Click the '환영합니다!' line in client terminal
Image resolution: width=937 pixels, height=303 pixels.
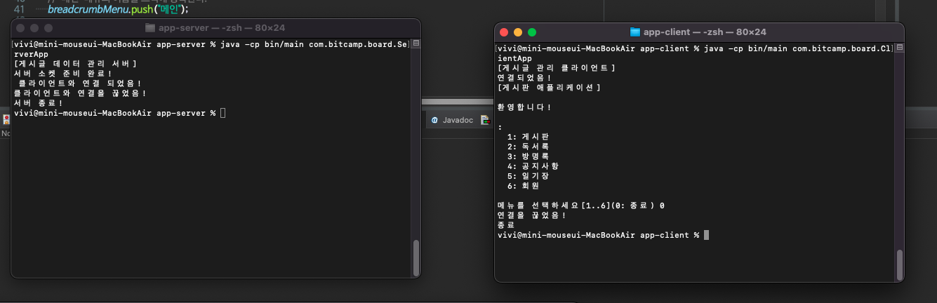click(x=524, y=107)
